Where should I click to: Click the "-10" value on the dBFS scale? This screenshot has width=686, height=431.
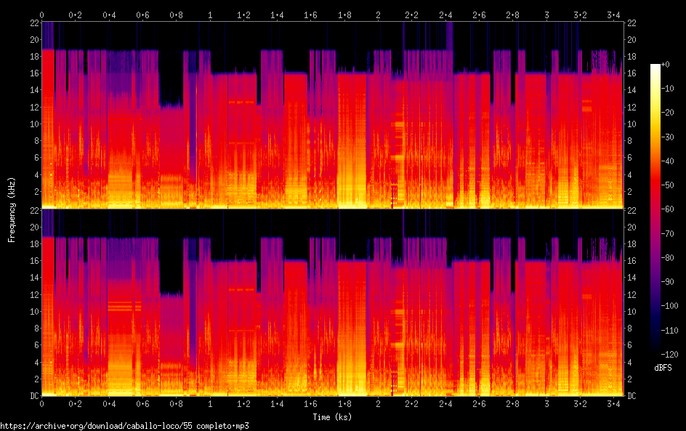[x=667, y=89]
